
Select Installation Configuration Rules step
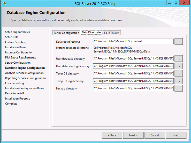(x=25, y=88)
